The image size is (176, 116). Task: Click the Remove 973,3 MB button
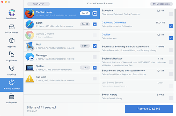coord(149,109)
